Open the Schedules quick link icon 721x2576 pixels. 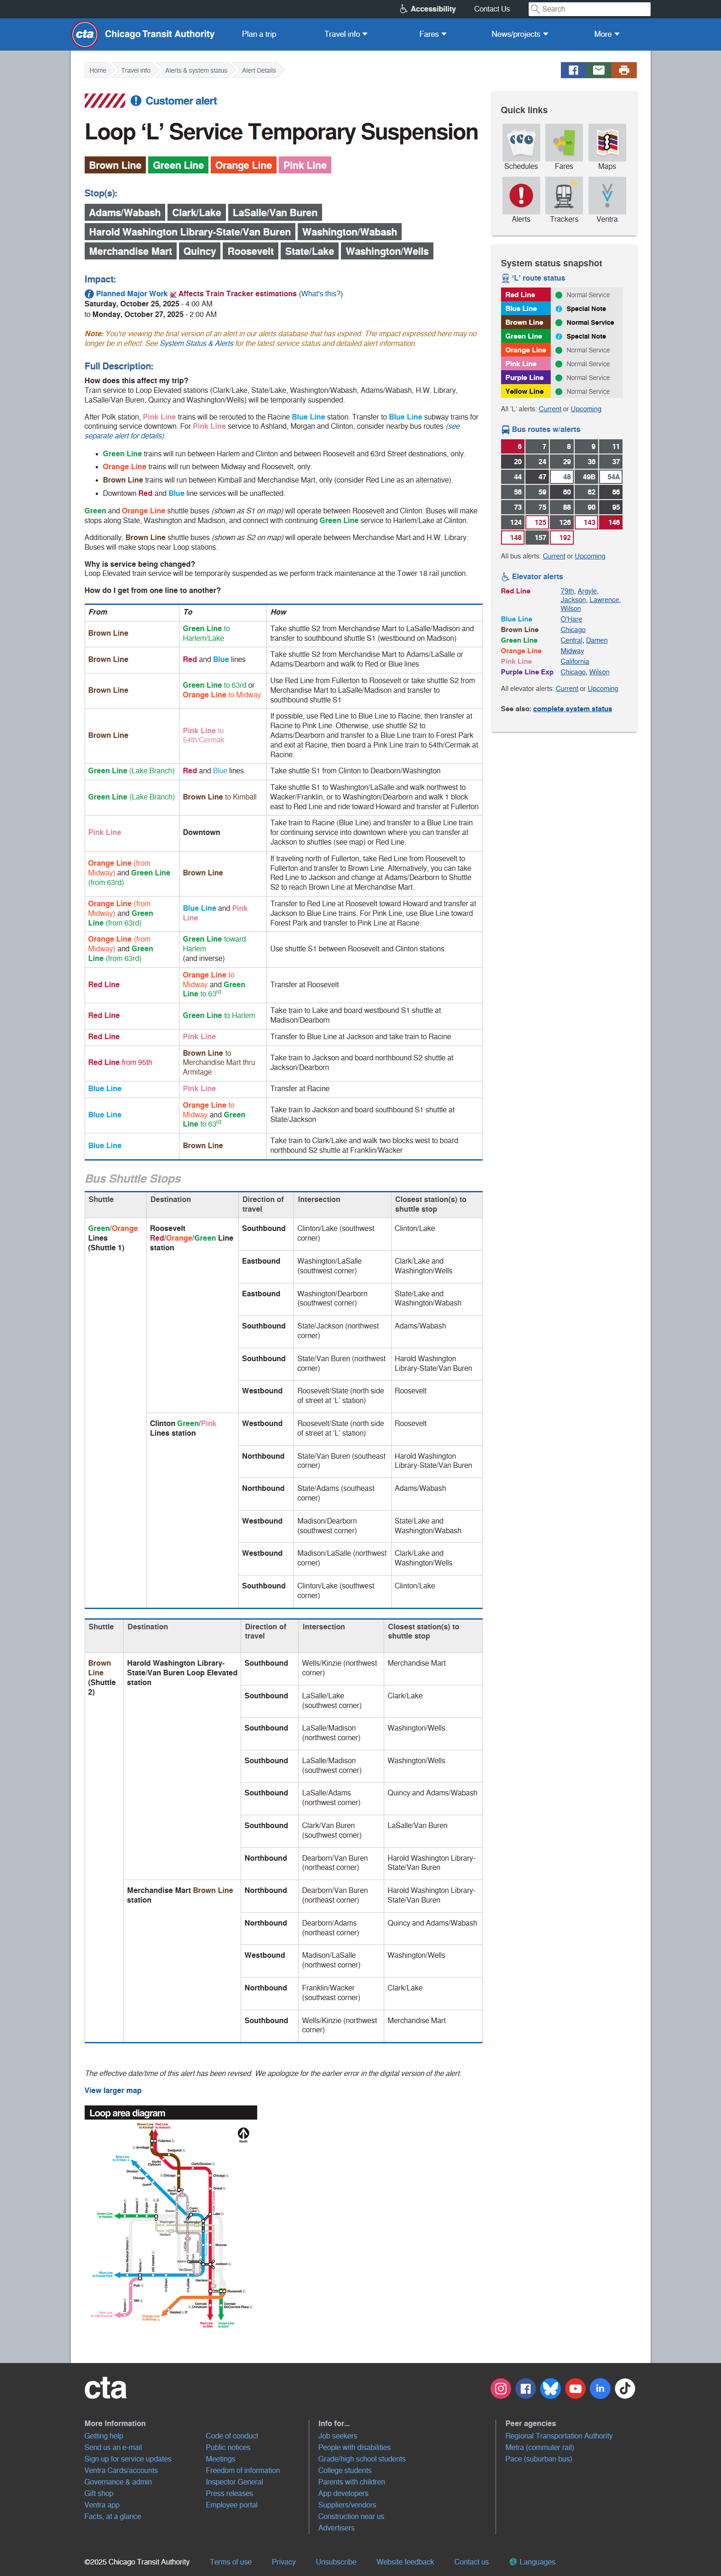(521, 142)
